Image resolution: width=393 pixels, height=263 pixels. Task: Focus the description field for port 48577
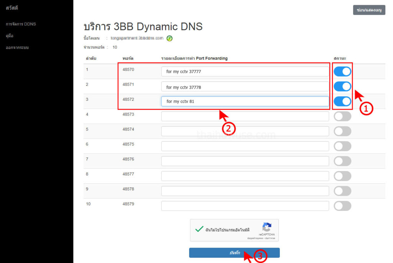point(245,176)
